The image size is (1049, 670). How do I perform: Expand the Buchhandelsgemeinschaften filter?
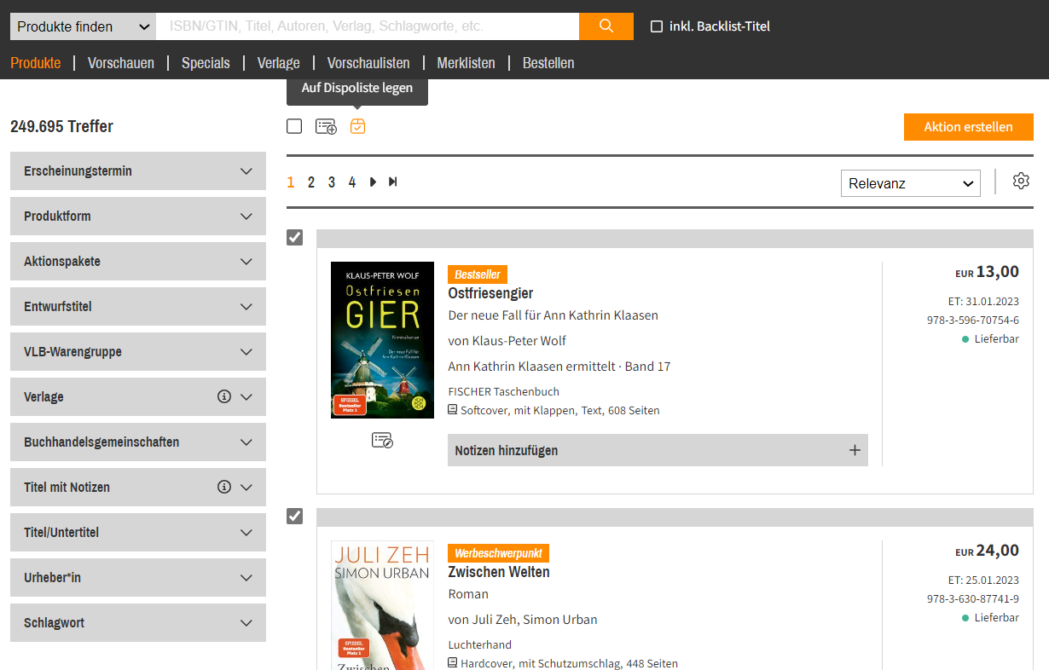[138, 442]
